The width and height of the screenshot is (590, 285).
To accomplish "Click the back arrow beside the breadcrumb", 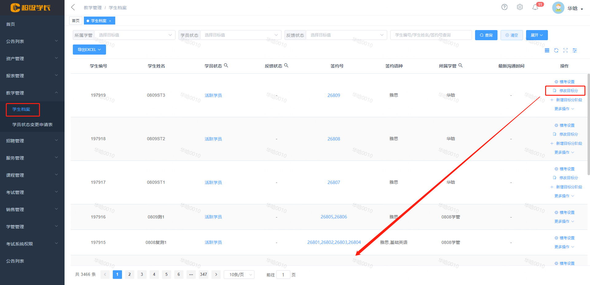I will pyautogui.click(x=73, y=7).
